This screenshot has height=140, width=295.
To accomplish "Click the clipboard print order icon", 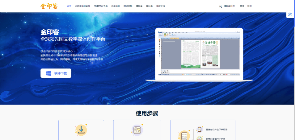I will click(200, 130).
